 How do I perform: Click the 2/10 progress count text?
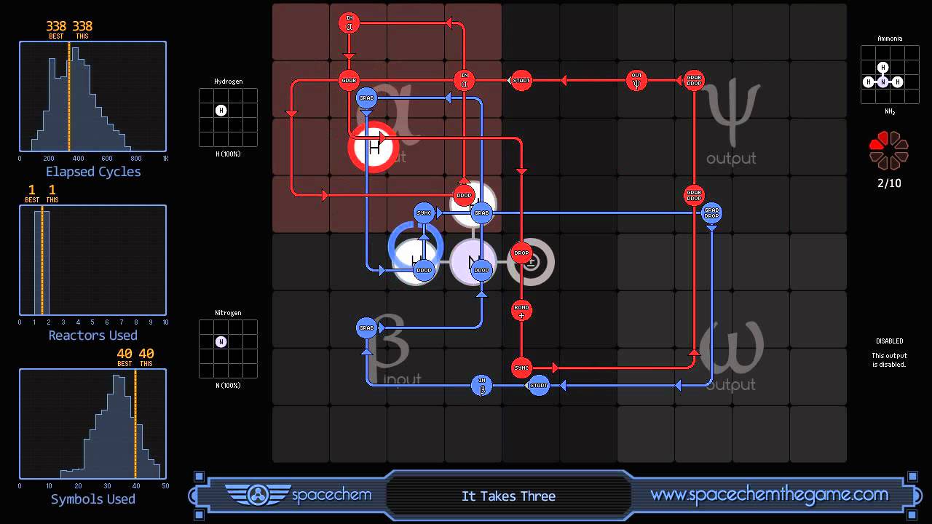click(889, 183)
